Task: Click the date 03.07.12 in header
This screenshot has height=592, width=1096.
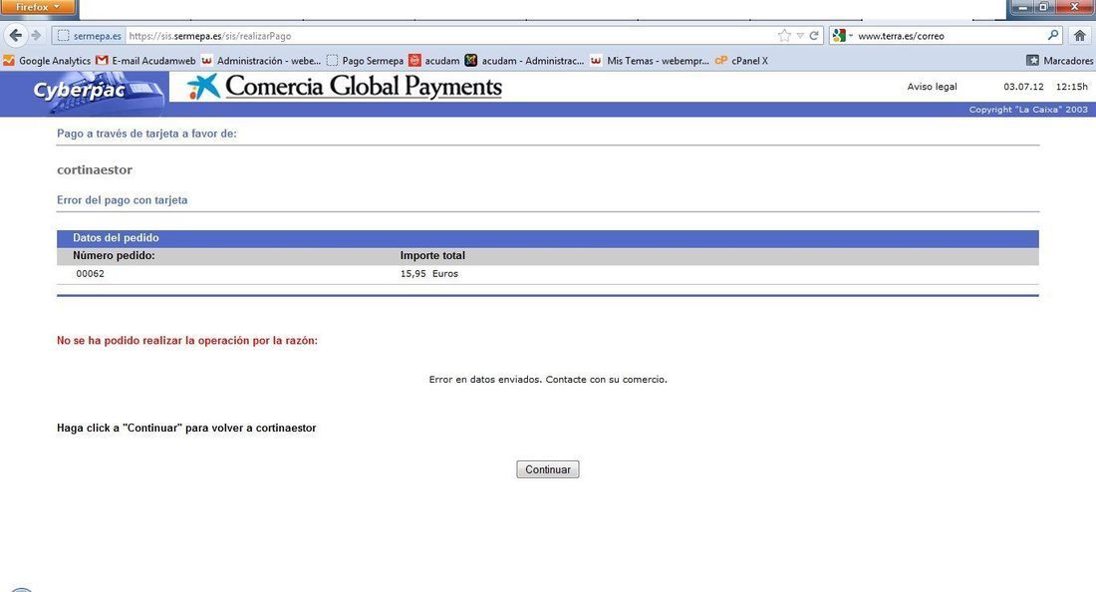Action: pyautogui.click(x=1023, y=87)
